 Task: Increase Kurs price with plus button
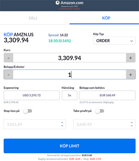click(x=131, y=58)
